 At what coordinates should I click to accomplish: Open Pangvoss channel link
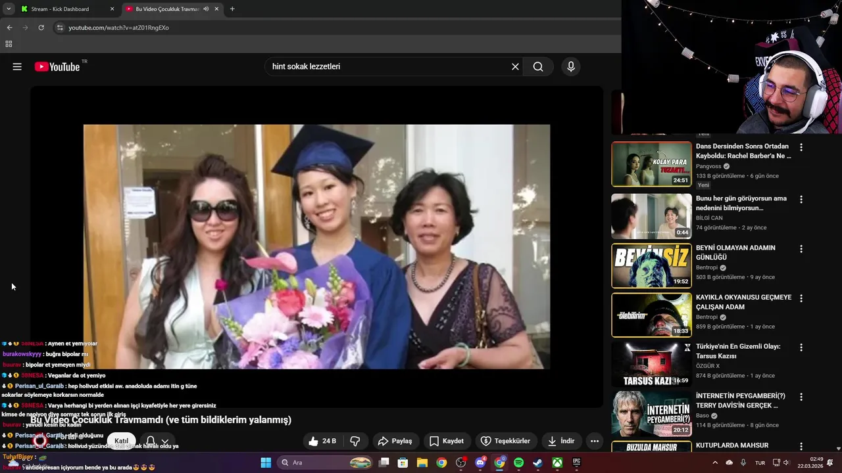(x=708, y=166)
